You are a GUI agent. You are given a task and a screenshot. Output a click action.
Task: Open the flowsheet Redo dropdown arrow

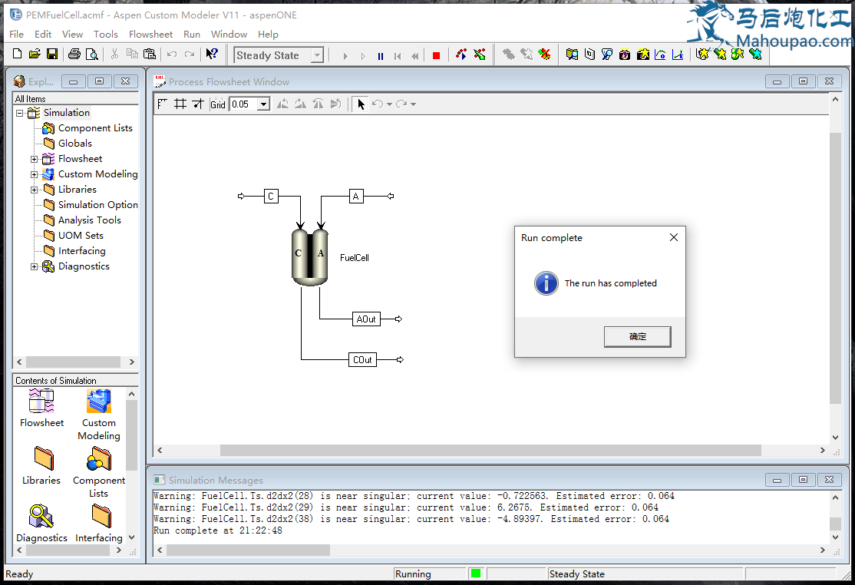point(414,104)
